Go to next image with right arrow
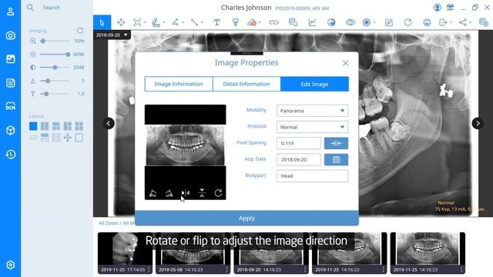This screenshot has height=277, width=493. tap(478, 123)
